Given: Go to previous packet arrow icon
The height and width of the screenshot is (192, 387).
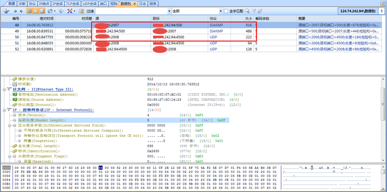Looking at the screenshot, I should [15, 10].
